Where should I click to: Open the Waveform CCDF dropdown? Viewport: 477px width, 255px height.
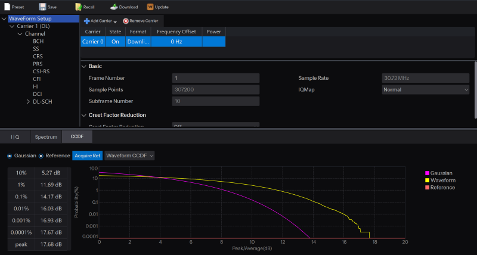pos(129,156)
